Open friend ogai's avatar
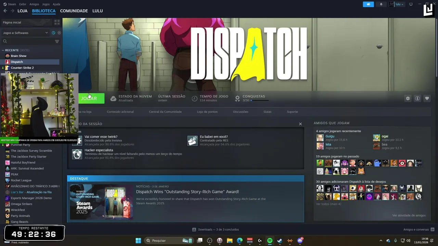Screen dimensions: 438x246 [376, 138]
